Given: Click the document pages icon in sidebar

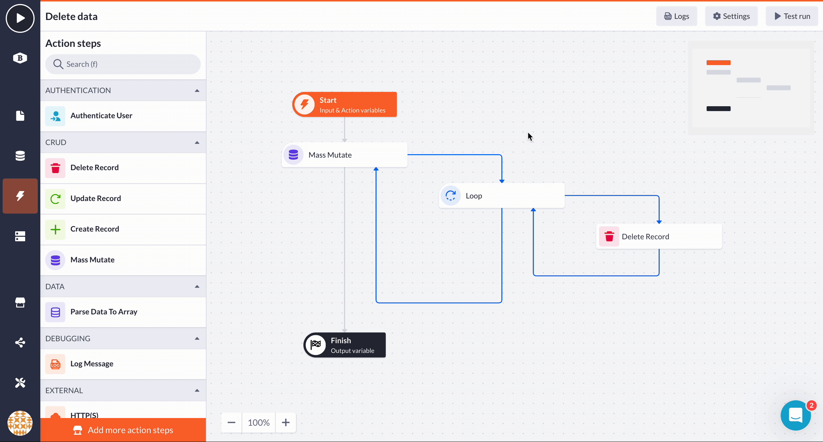Looking at the screenshot, I should 20,115.
